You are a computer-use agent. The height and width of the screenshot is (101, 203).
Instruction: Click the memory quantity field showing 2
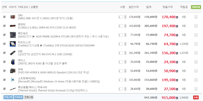point(121,26)
